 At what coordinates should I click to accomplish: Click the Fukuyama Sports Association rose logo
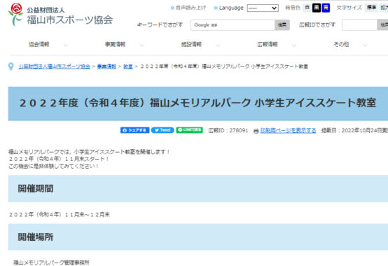point(15,14)
